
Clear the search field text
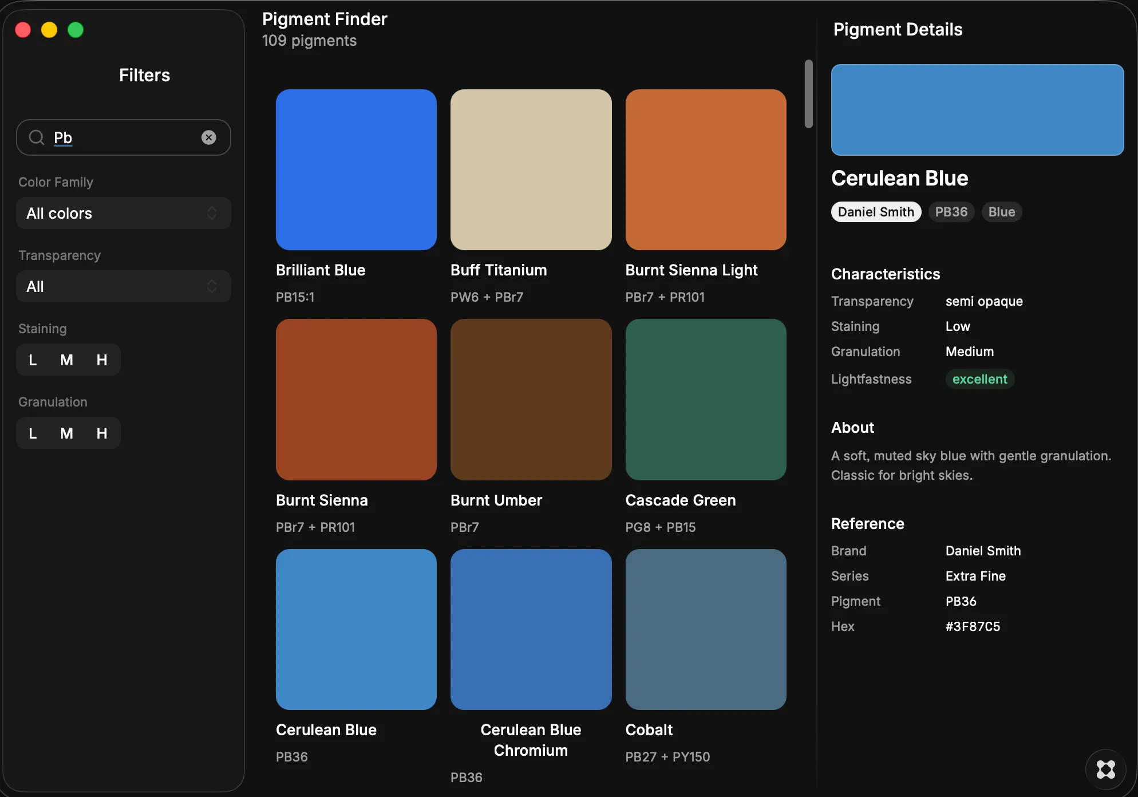coord(209,137)
